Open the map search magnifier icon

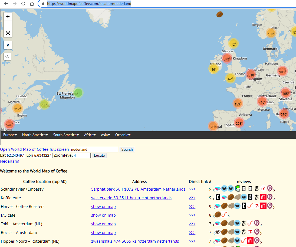click(8, 57)
